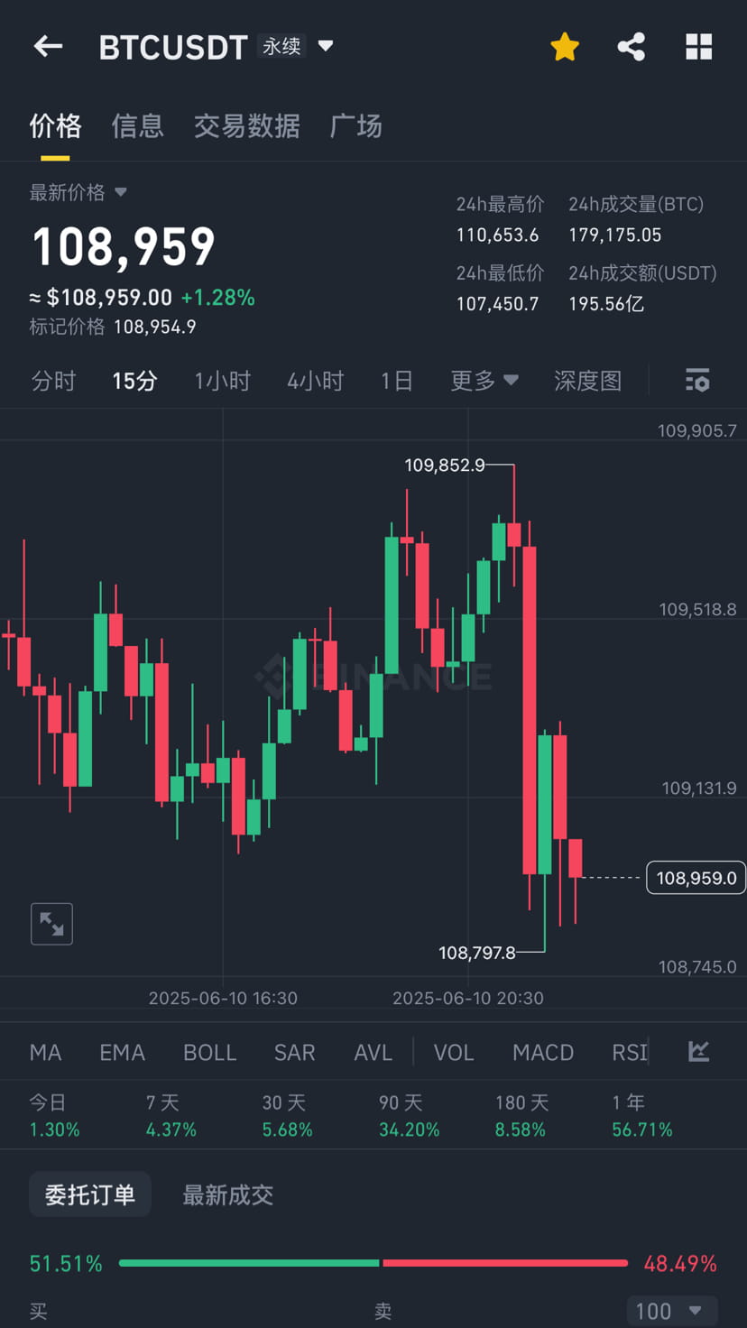747x1328 pixels.
Task: Select the 分时 chart interval
Action: point(53,381)
